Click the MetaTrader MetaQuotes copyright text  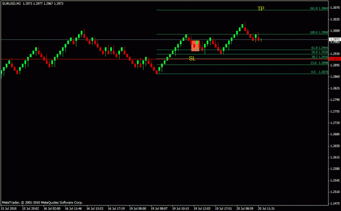(42, 202)
